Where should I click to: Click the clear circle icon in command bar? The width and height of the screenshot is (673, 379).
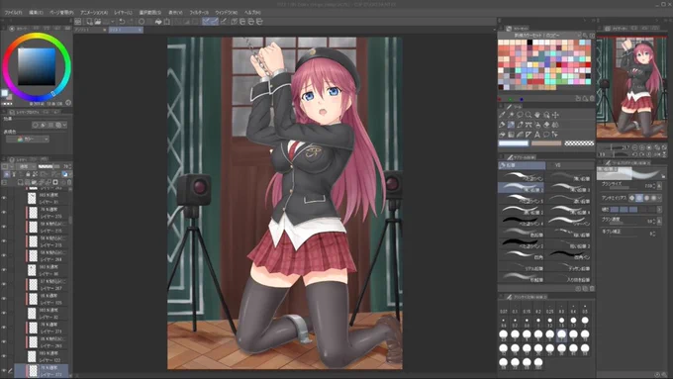[142, 22]
